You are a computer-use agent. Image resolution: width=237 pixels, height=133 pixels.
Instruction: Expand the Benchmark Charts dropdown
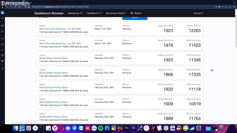[x=116, y=13]
